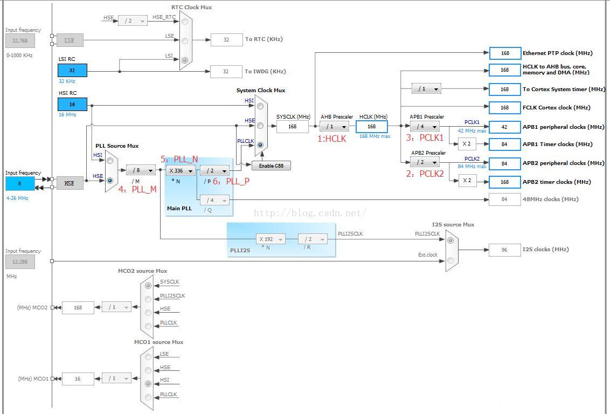Select LSE input in RTC Clock Mux
610x414 pixels.
[185, 40]
